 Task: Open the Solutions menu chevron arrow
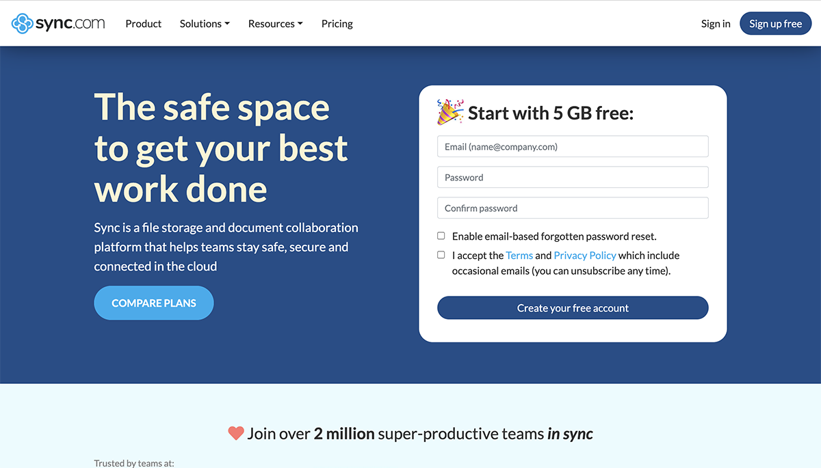tap(227, 23)
